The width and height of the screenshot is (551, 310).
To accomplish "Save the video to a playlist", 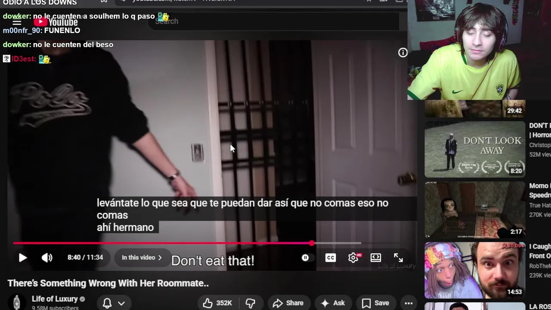I will 375,303.
